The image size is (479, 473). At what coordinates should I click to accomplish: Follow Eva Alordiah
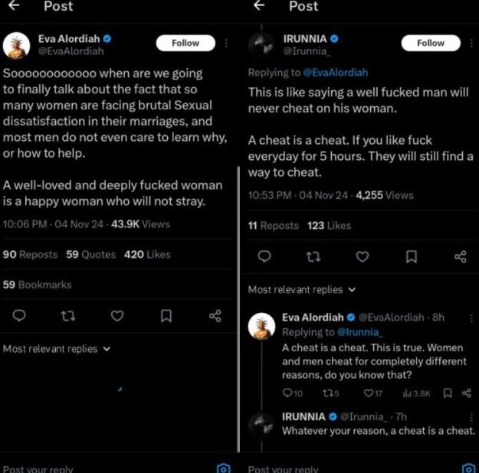point(185,44)
